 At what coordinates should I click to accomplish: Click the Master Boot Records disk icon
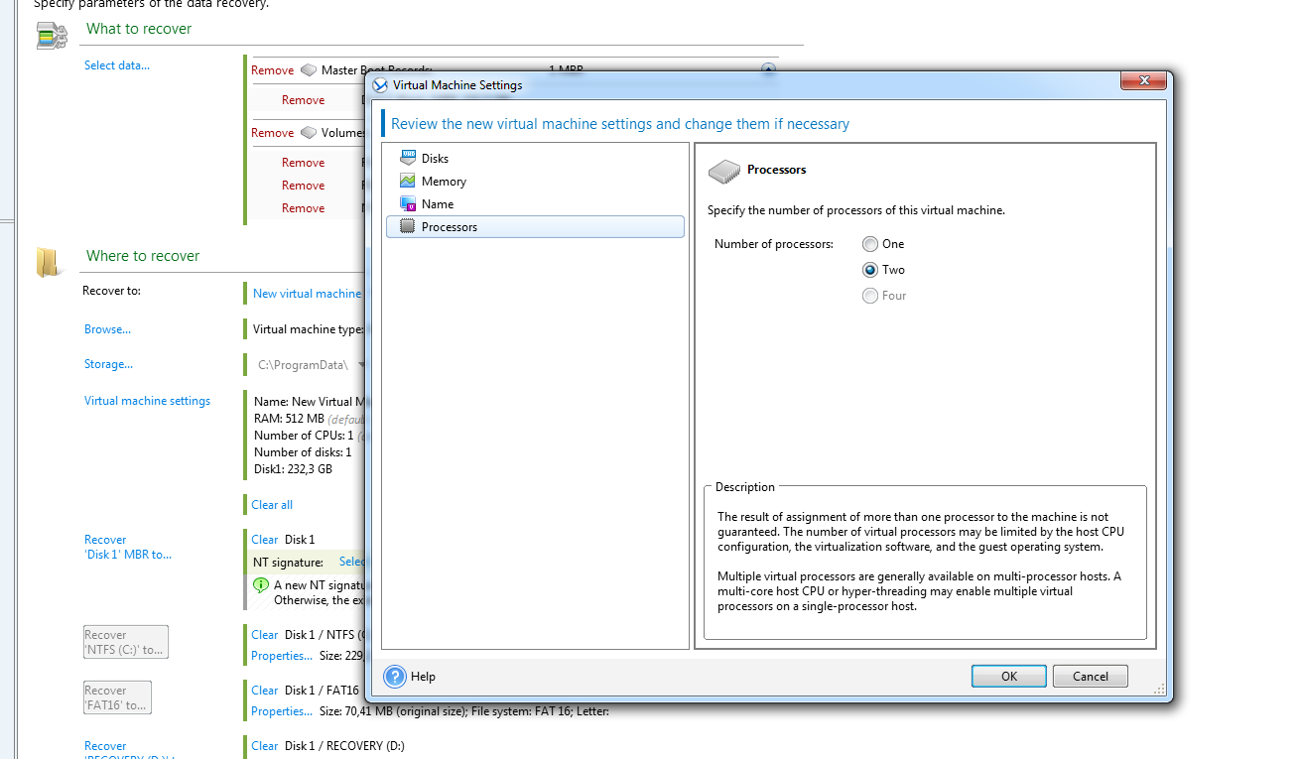[x=309, y=70]
